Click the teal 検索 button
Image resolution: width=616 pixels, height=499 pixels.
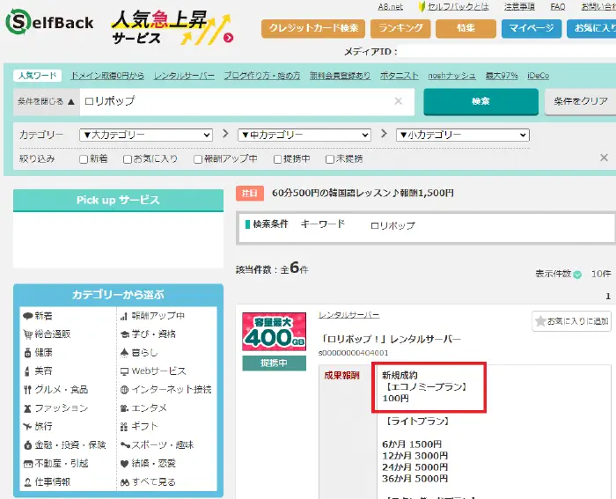(x=480, y=101)
